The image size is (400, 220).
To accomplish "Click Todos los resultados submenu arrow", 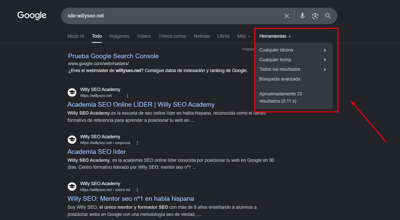I will (x=325, y=69).
